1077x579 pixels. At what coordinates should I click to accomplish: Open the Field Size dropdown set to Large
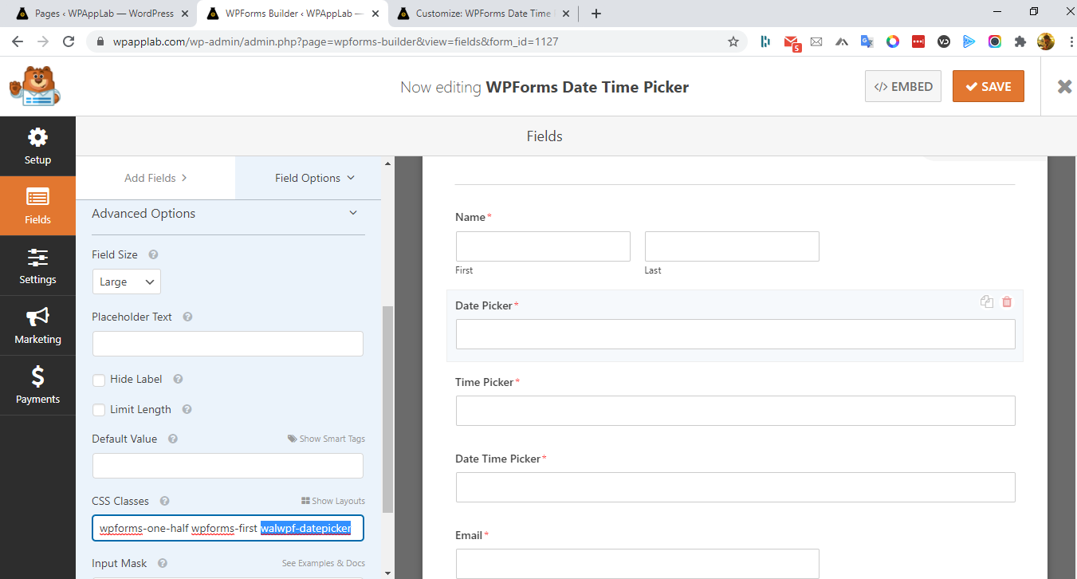pos(127,282)
